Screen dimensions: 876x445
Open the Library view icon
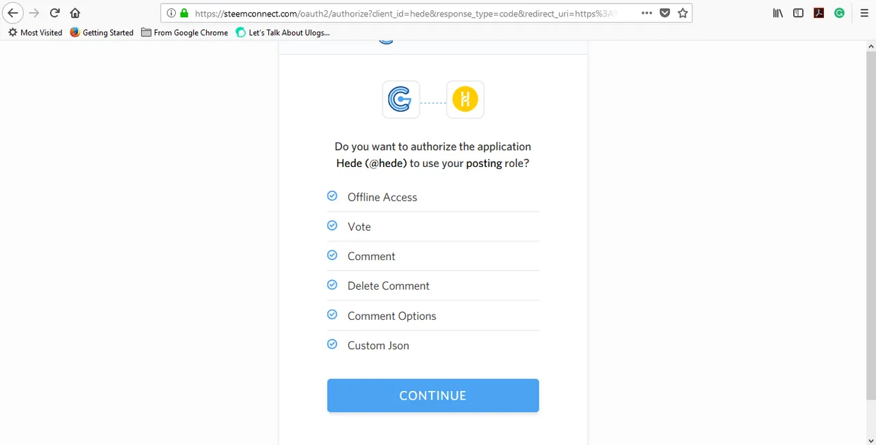coord(777,13)
